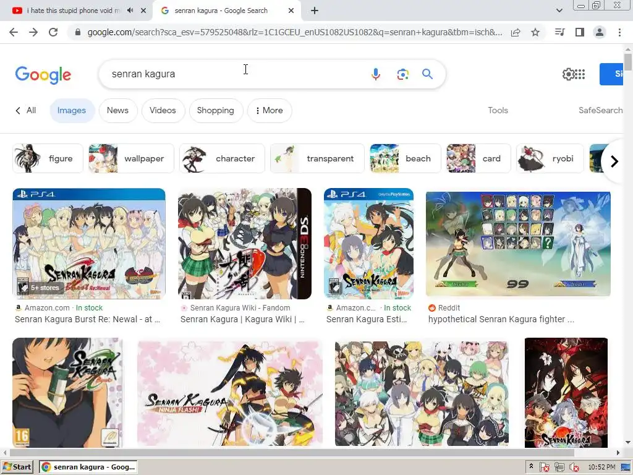Open a new tab with the plus button

click(x=315, y=11)
